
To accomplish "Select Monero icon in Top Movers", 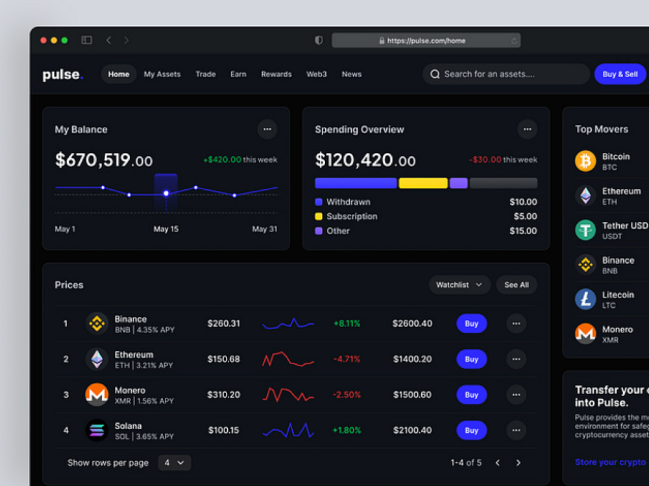I will (585, 334).
